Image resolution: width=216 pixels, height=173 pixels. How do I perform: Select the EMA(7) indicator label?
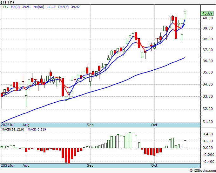tap(63, 7)
